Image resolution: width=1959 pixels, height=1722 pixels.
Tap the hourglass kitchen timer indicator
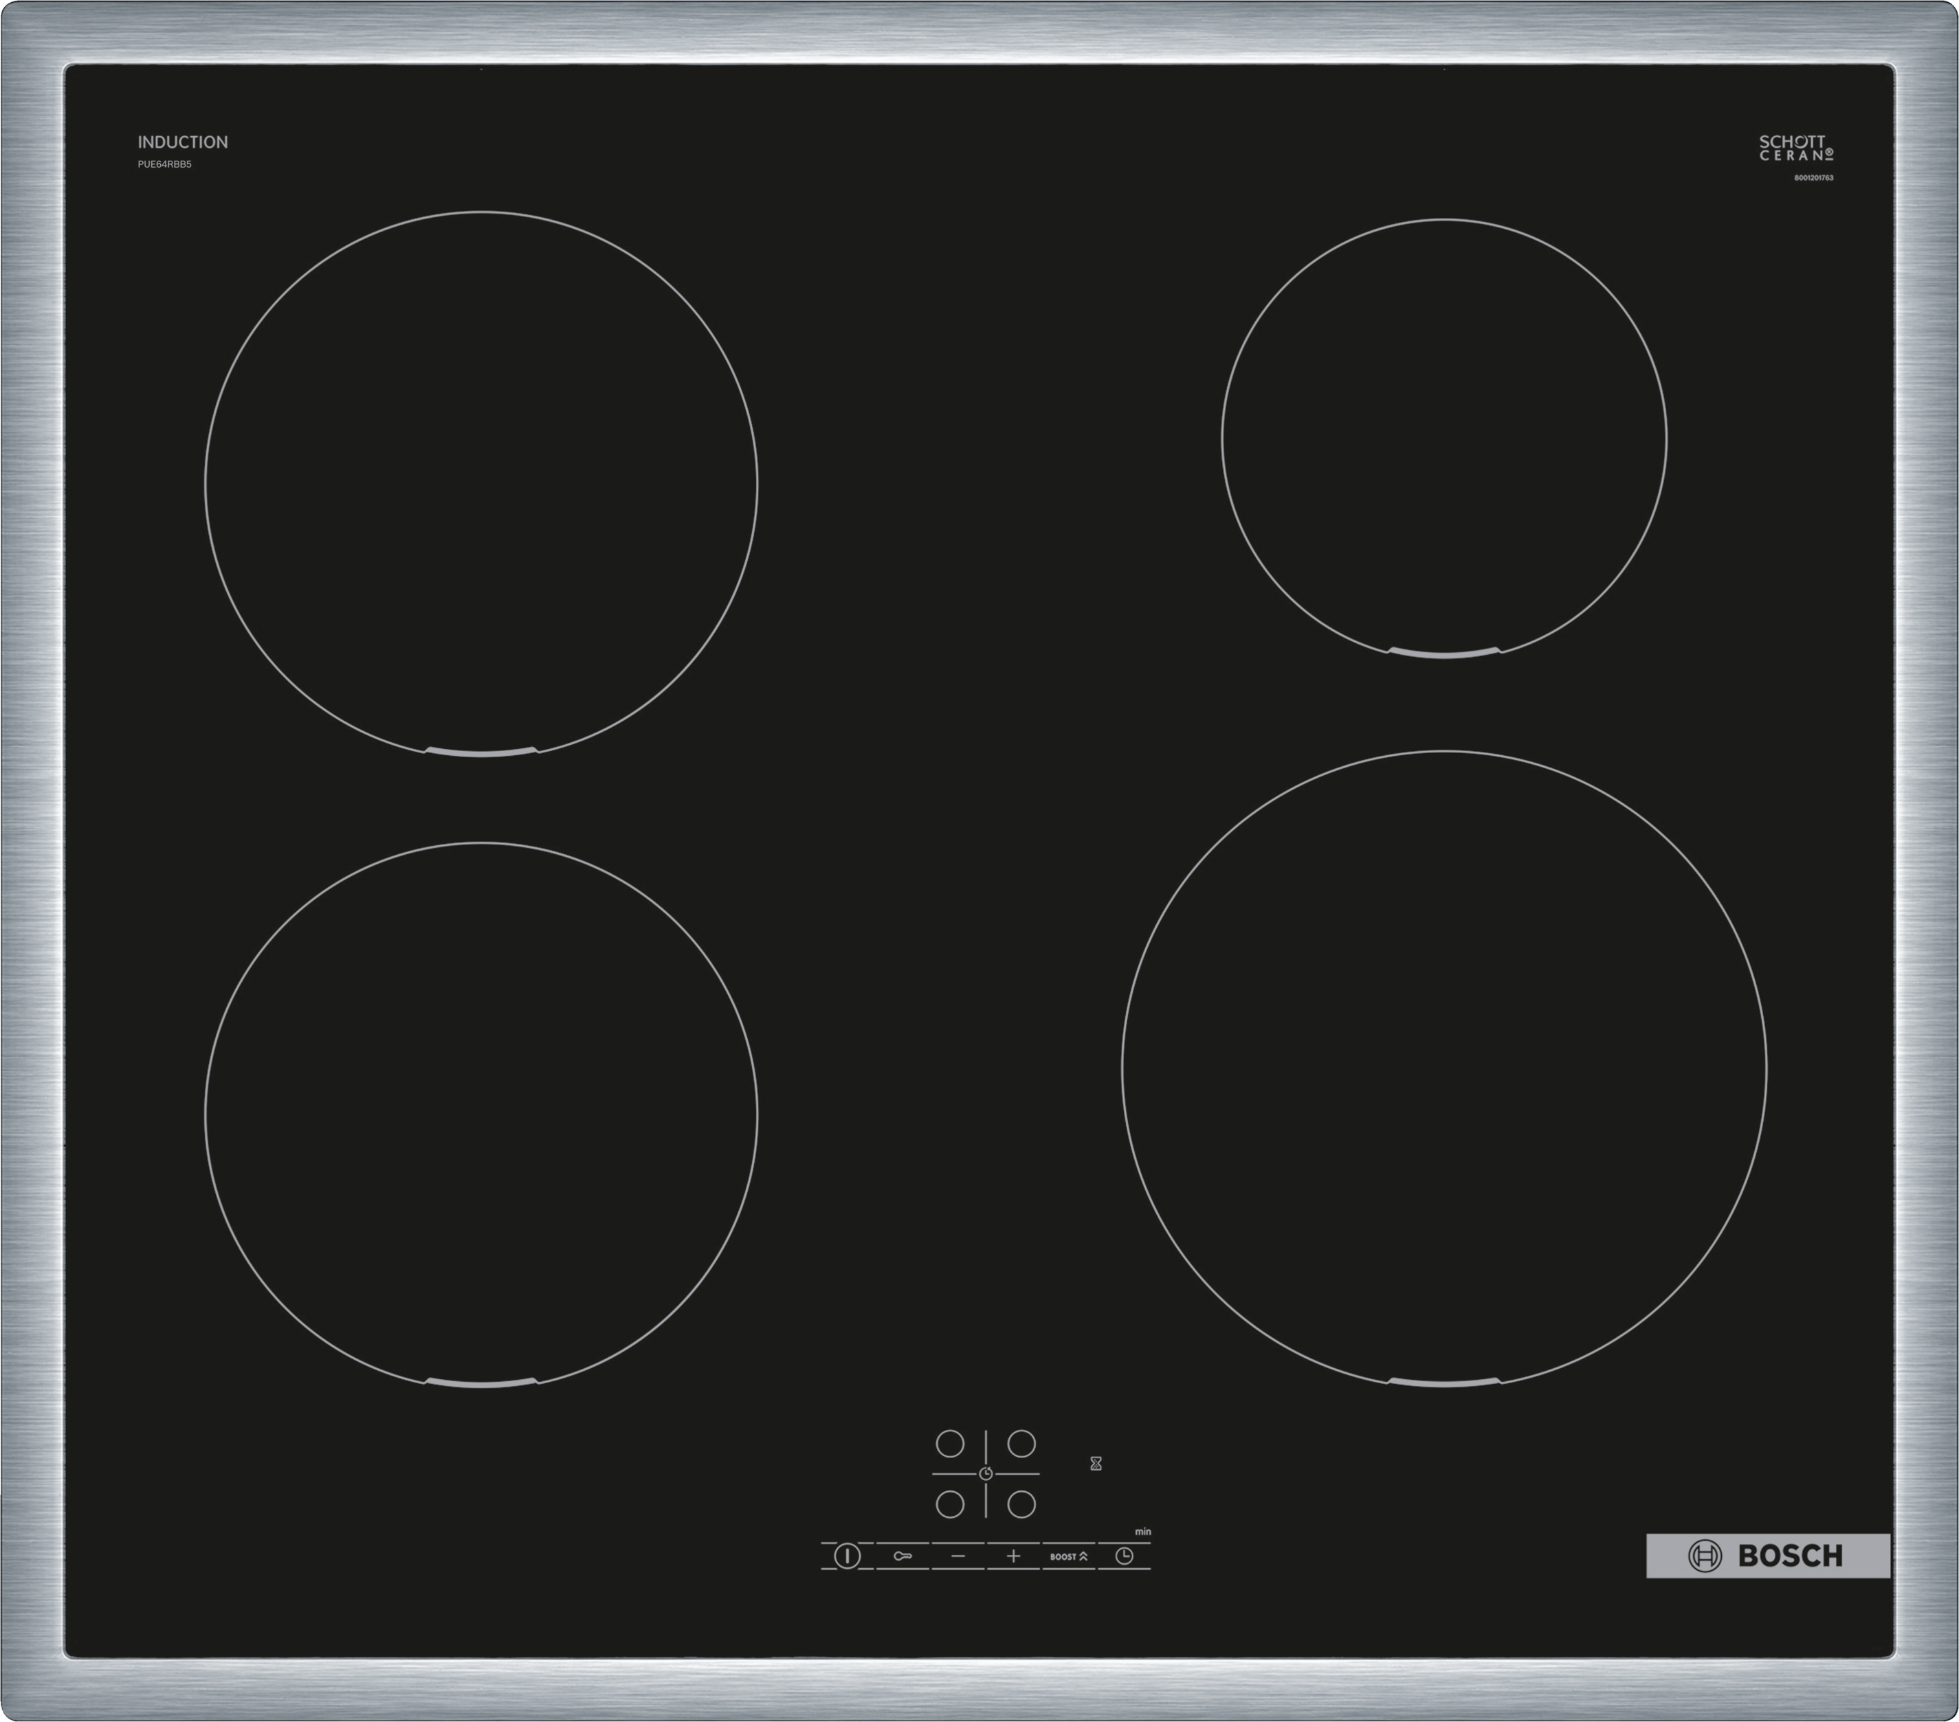coord(1096,1463)
